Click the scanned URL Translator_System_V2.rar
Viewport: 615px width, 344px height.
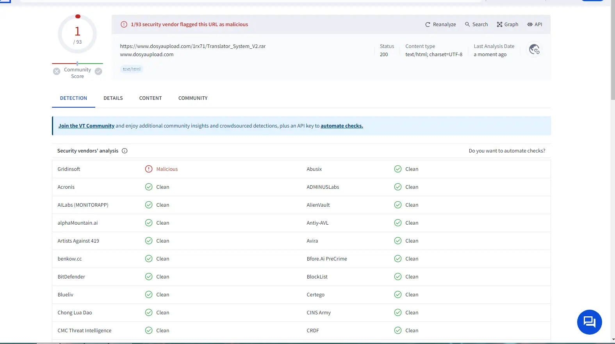tap(193, 46)
